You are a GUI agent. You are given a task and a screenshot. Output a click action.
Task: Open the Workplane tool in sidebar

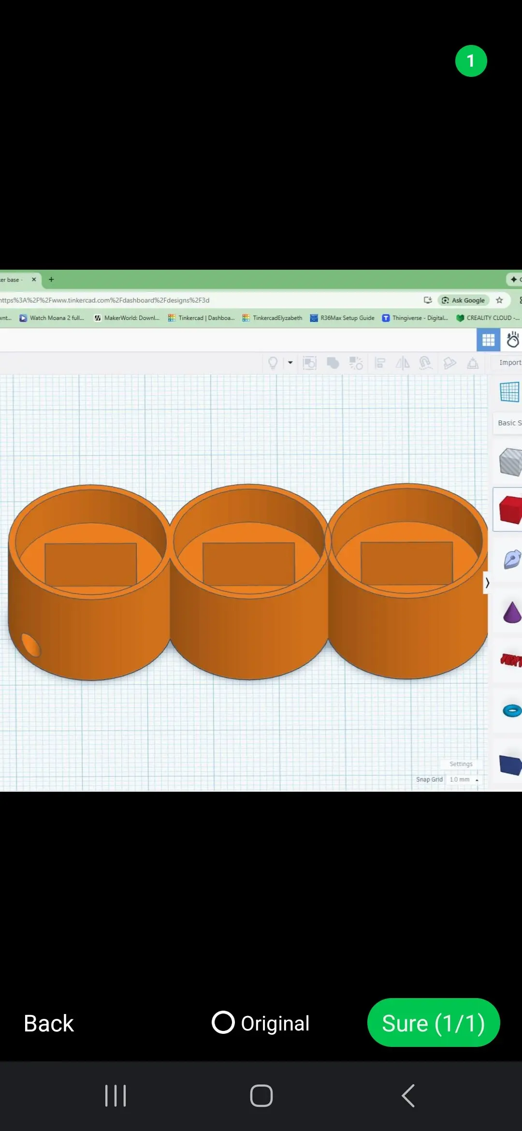pyautogui.click(x=509, y=391)
